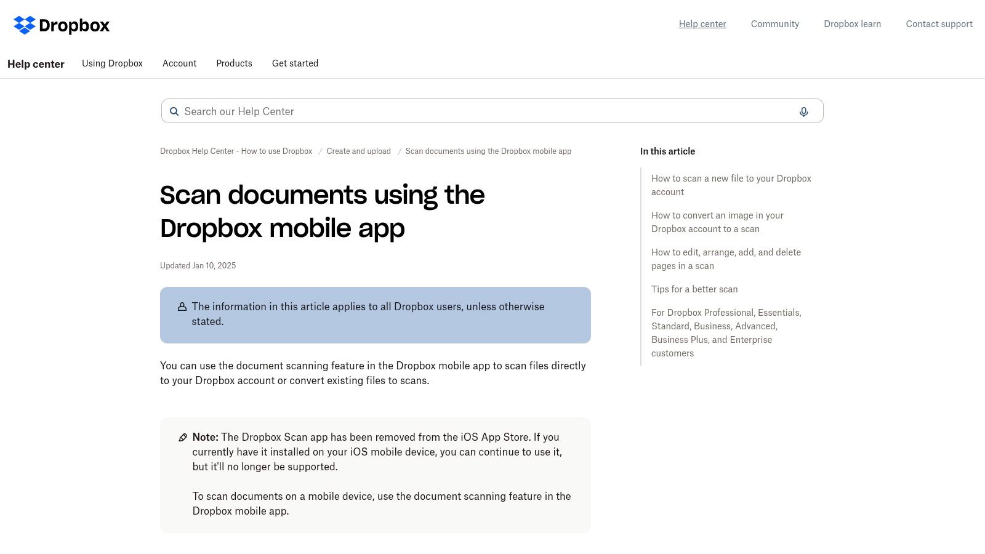This screenshot has width=985, height=554.
Task: Navigate to the Create and upload breadcrumb
Action: [358, 151]
